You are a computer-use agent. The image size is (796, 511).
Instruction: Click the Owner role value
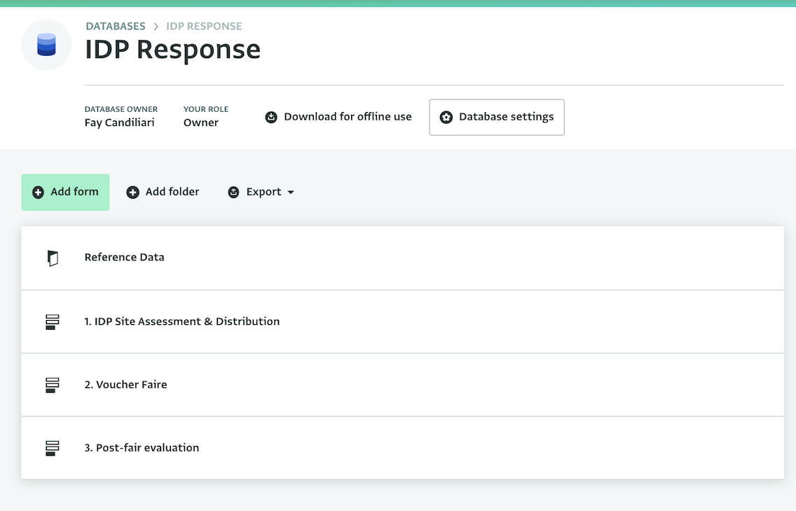(201, 122)
